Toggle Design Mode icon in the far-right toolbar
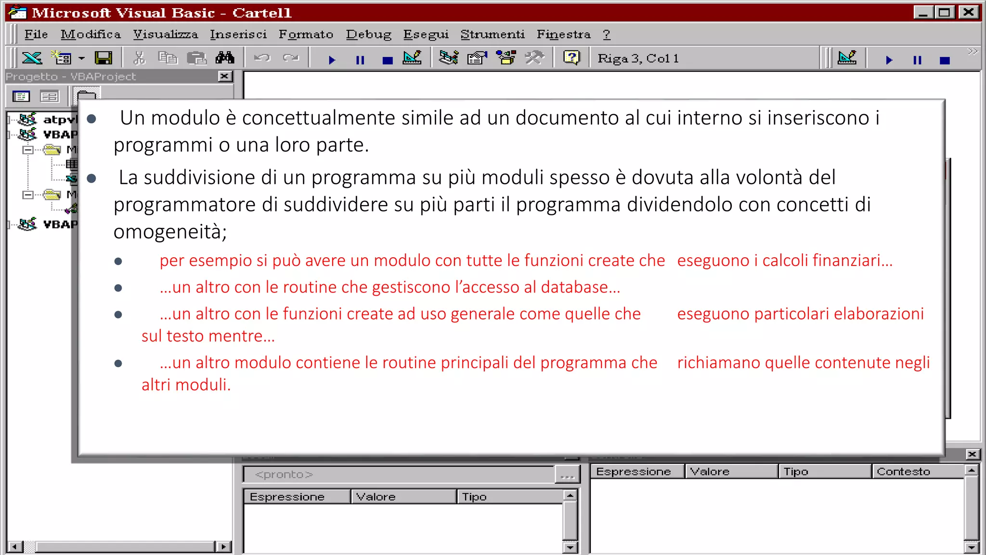Image resolution: width=986 pixels, height=555 pixels. pos(847,58)
